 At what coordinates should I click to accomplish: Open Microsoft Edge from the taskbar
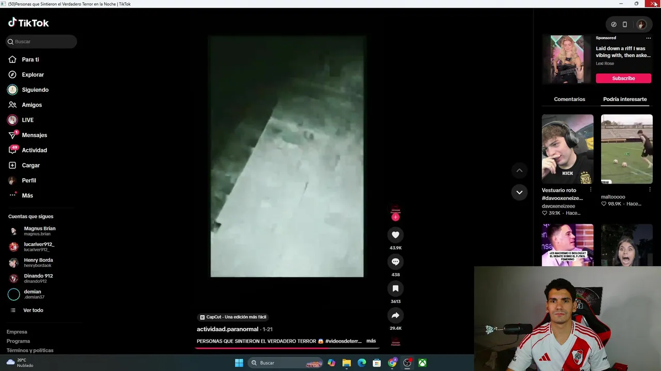click(x=362, y=363)
